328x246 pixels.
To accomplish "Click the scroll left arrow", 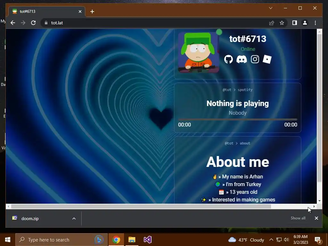I will pos(8,207).
